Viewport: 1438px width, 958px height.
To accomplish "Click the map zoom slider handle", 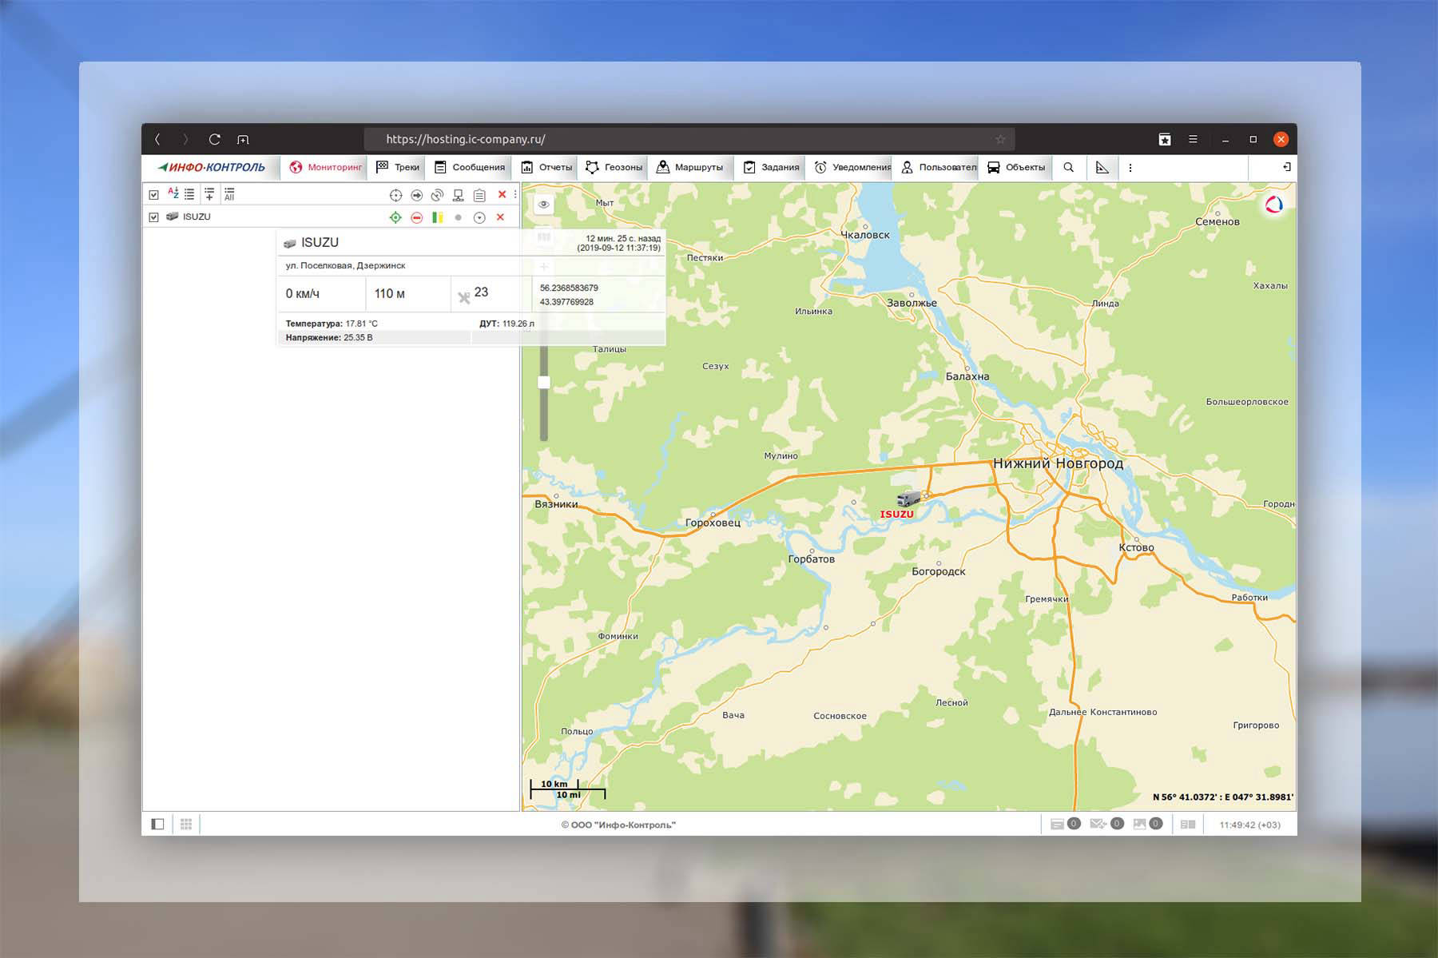I will [x=544, y=383].
